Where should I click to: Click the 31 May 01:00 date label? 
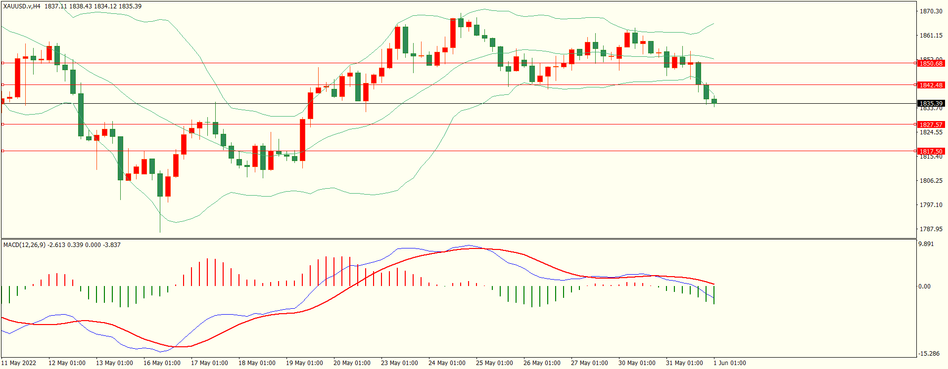click(x=684, y=363)
